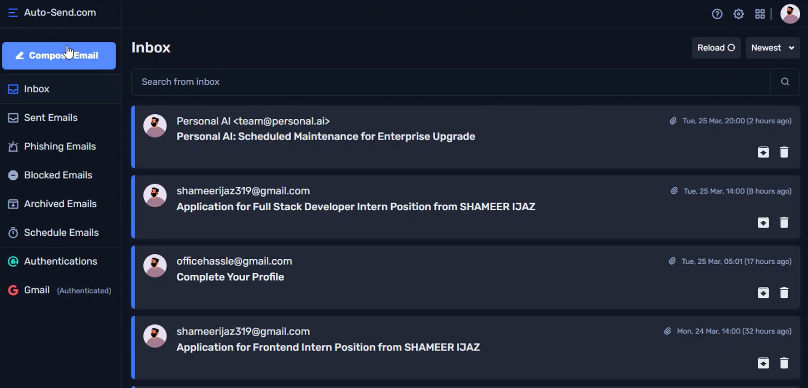The height and width of the screenshot is (388, 808).
Task: Click the attachment paperclip on Complete Your Profile email
Action: 672,261
